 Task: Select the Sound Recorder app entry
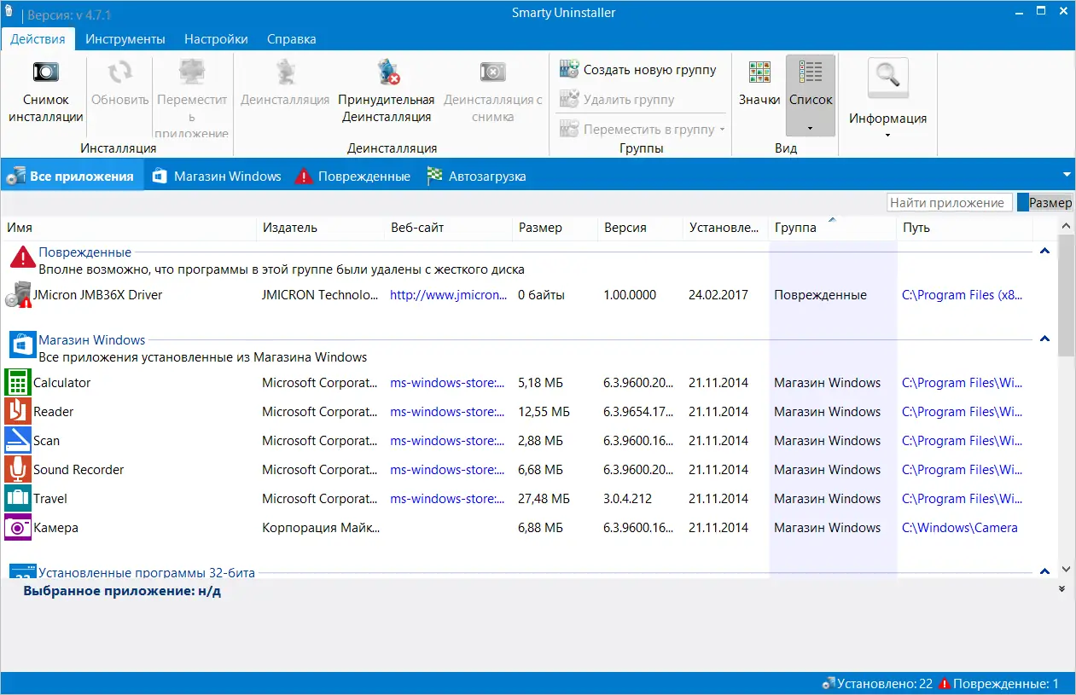(x=79, y=470)
